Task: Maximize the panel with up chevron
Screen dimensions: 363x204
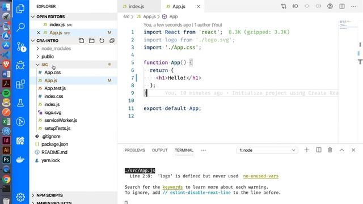Action: [341, 150]
